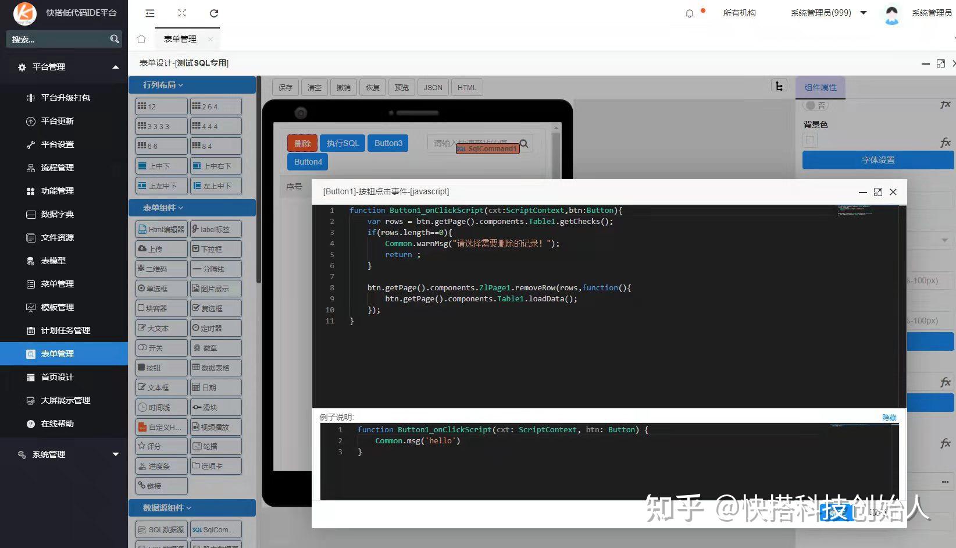Pick the 评分 rating component
The image size is (956, 548).
click(162, 446)
